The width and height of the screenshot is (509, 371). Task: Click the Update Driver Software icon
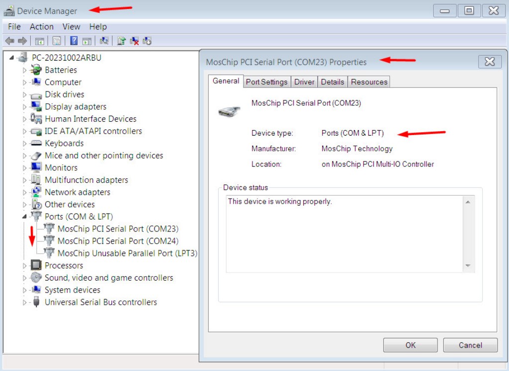pyautogui.click(x=121, y=41)
